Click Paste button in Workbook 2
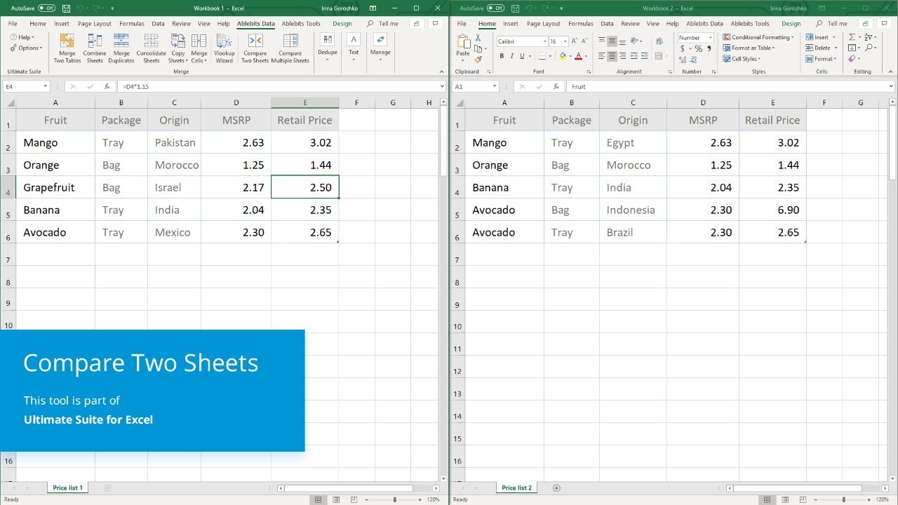 [463, 46]
